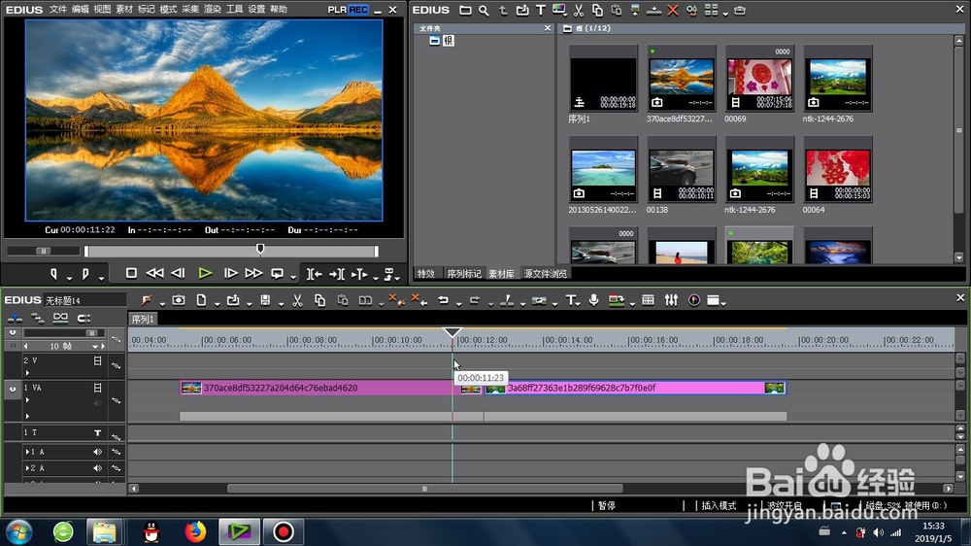Switch to the 特效 tab
Image resolution: width=971 pixels, height=546 pixels.
(x=426, y=273)
